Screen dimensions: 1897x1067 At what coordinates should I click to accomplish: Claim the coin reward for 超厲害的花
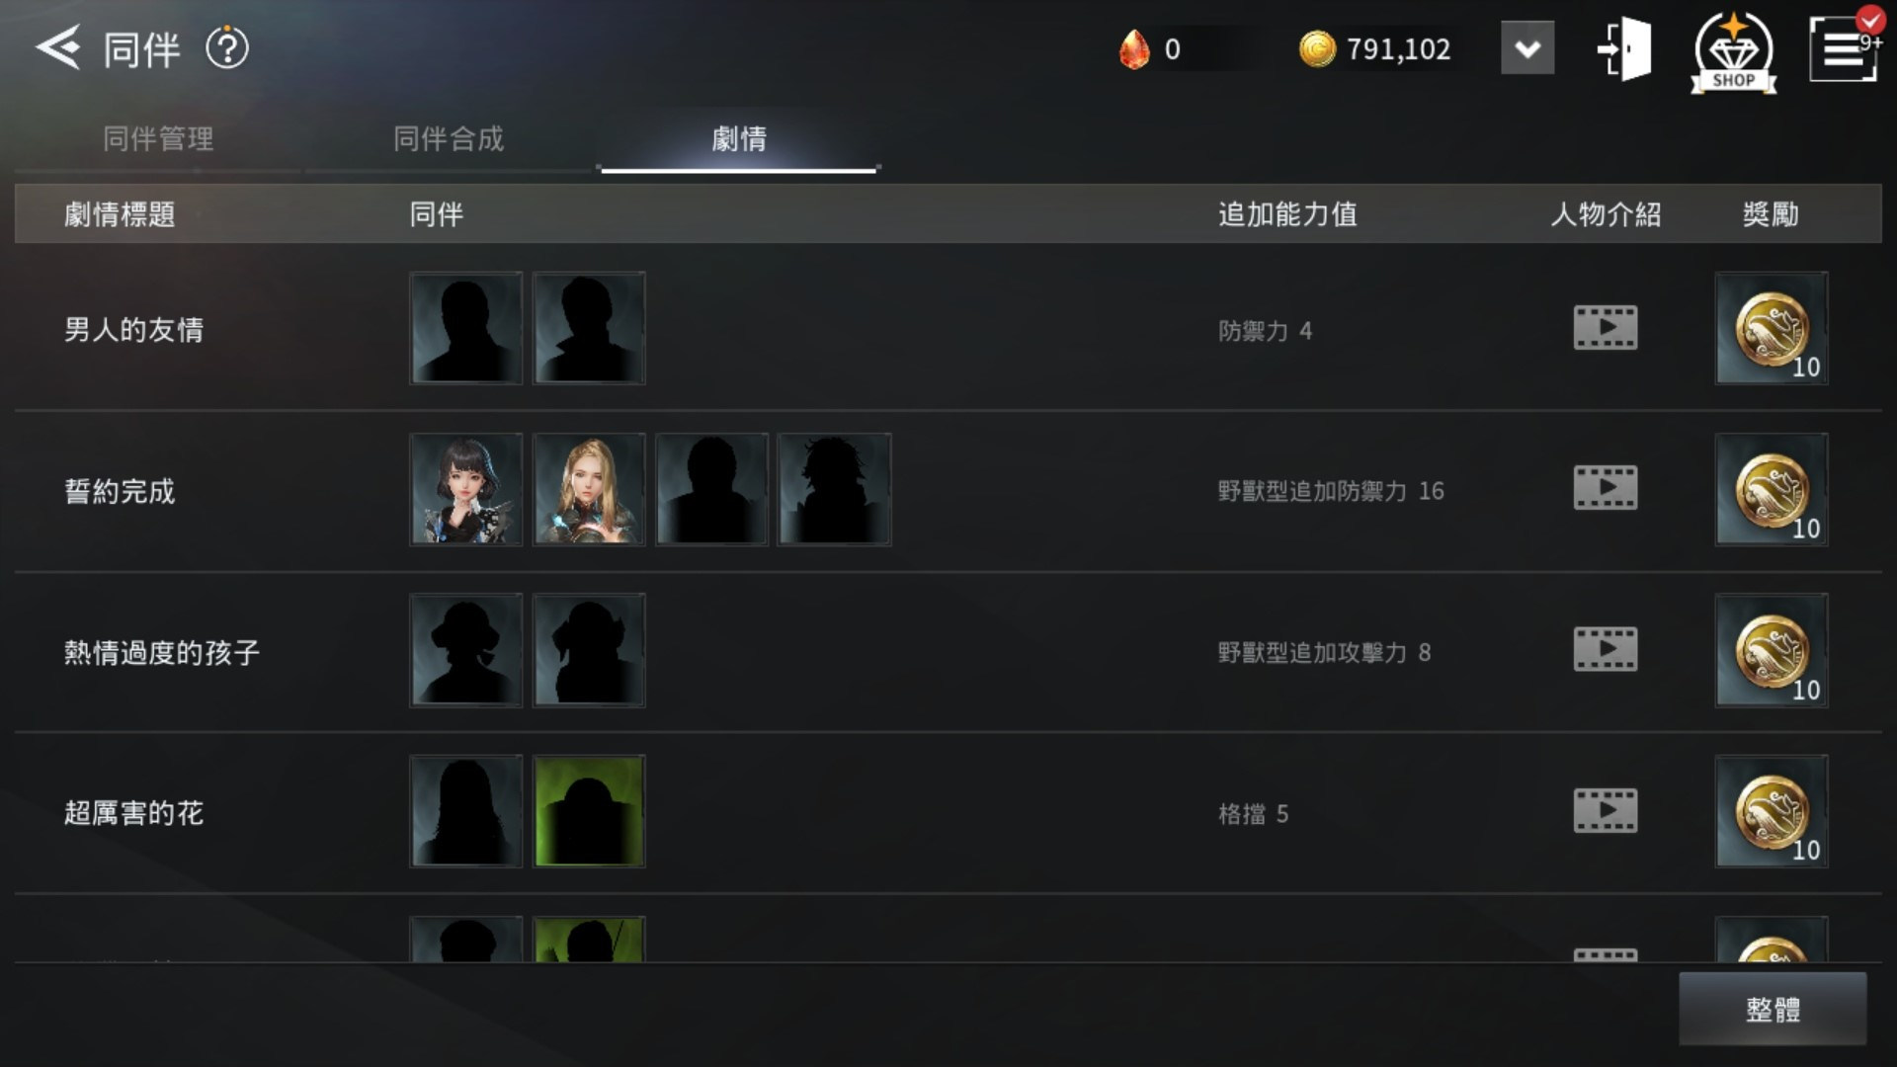coord(1772,811)
